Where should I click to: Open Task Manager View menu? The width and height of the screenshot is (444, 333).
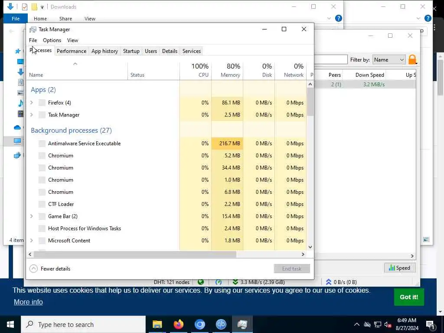72,40
